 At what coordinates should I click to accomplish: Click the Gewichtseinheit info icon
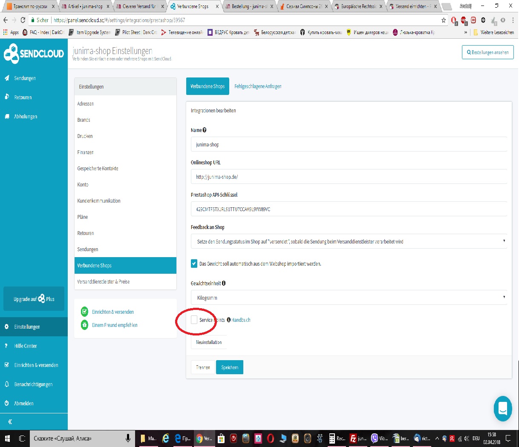(224, 283)
